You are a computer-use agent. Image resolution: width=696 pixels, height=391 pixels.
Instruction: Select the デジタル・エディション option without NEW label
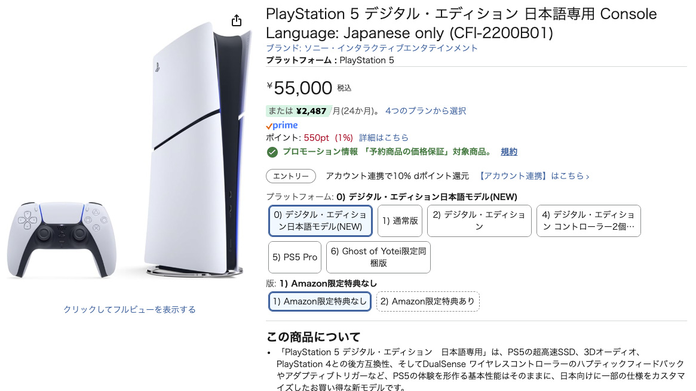click(479, 220)
